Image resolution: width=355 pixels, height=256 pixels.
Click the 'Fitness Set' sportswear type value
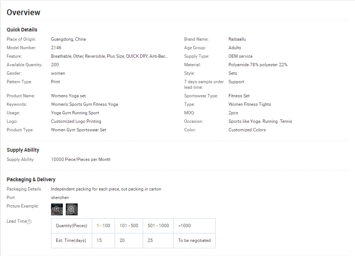click(x=239, y=96)
